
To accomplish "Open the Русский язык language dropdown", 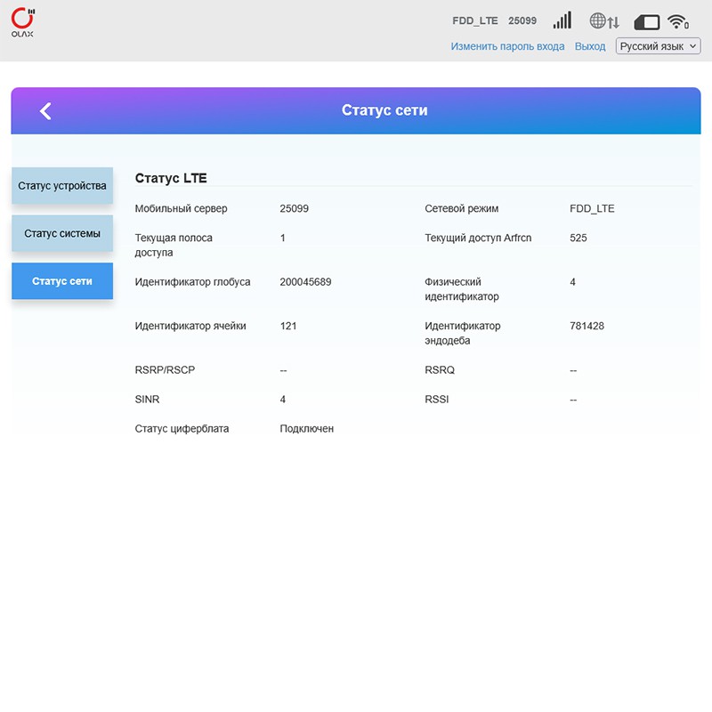I will 658,46.
